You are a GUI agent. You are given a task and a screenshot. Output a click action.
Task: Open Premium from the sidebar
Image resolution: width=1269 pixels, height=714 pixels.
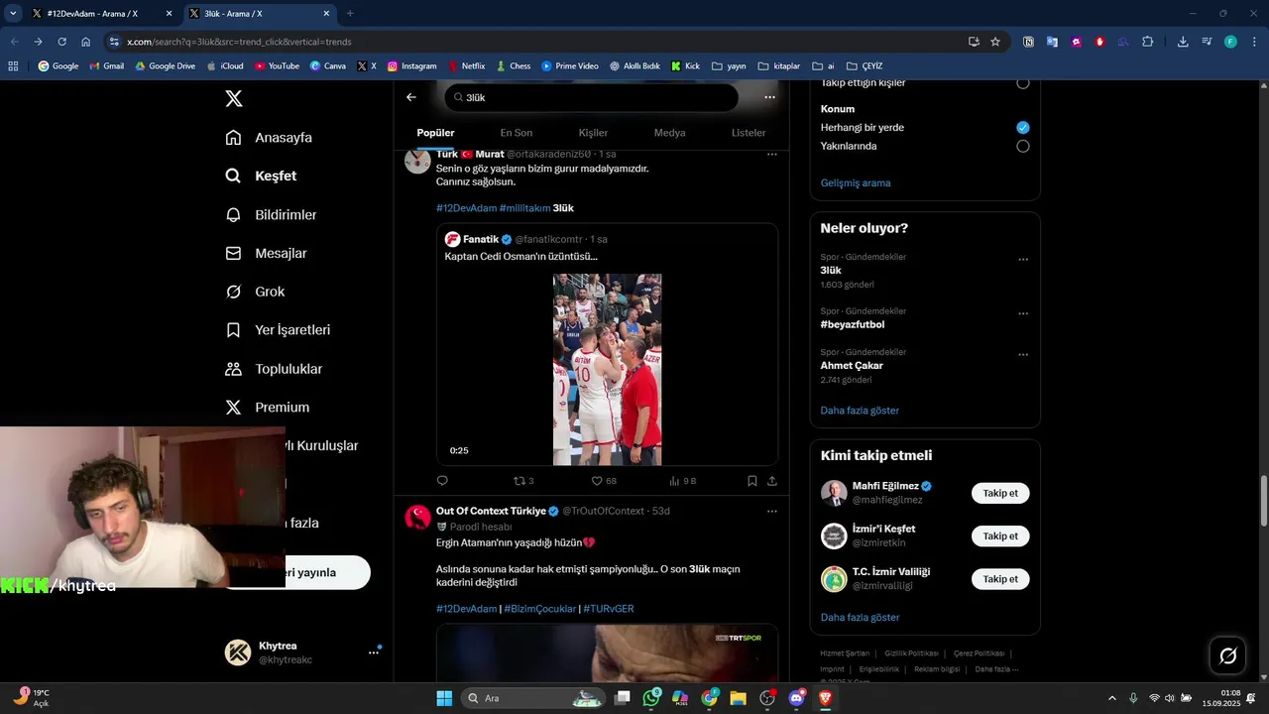point(268,408)
